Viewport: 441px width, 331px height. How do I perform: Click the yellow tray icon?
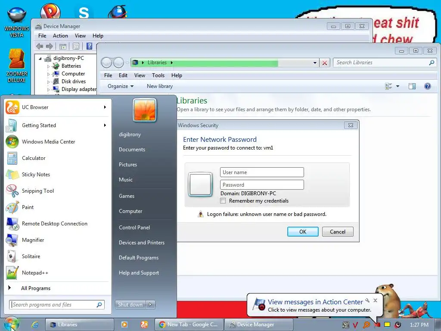(387, 325)
